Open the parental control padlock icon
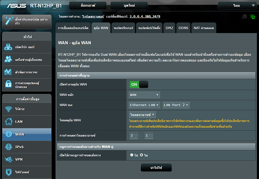 [x=8, y=84]
